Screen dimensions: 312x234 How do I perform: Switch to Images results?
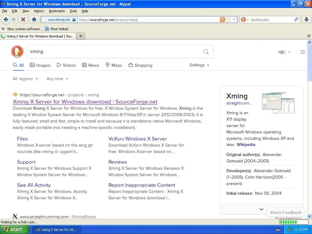[40, 65]
